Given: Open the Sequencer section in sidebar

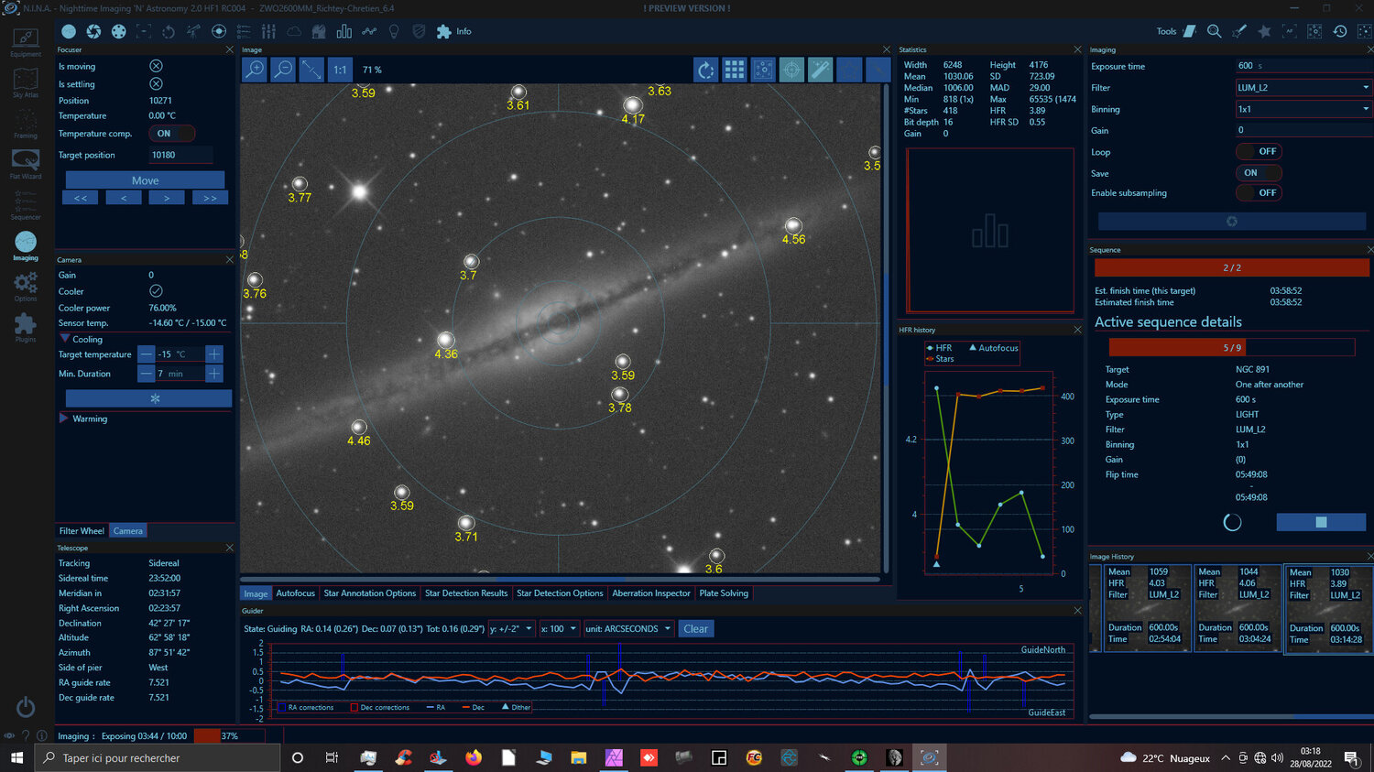Looking at the screenshot, I should [26, 205].
